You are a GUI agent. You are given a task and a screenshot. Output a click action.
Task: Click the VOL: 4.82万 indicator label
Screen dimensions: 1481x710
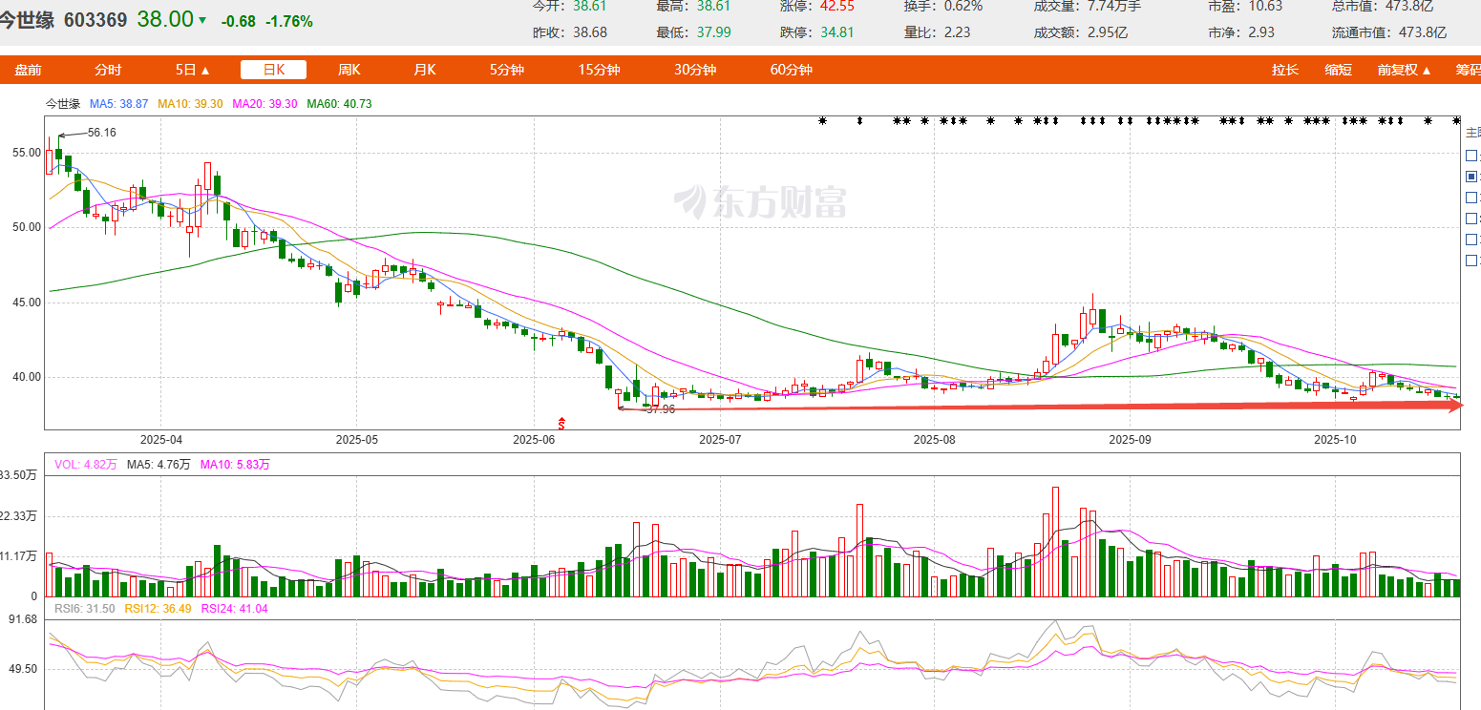pos(85,465)
